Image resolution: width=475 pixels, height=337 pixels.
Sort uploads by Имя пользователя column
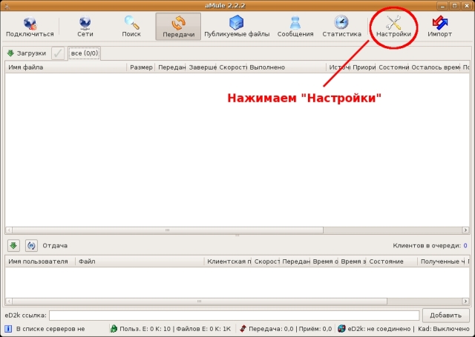(x=39, y=261)
